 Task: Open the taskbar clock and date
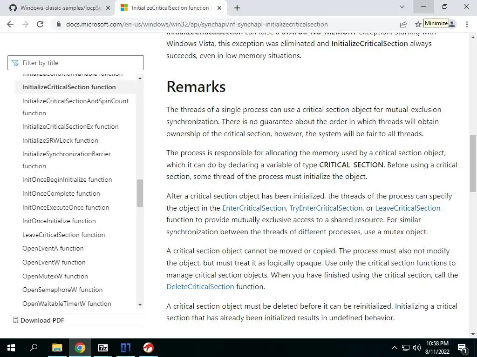tap(437, 348)
